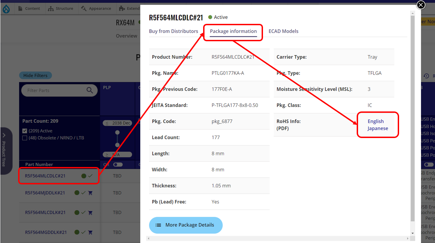435x243 pixels.
Task: Toggle the Obsolete / NRND / LTB checkbox
Action: click(x=25, y=138)
